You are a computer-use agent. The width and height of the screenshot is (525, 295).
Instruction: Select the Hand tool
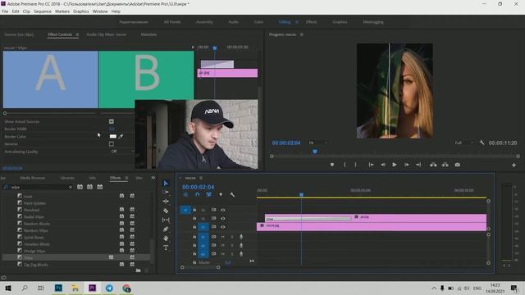pos(166,238)
